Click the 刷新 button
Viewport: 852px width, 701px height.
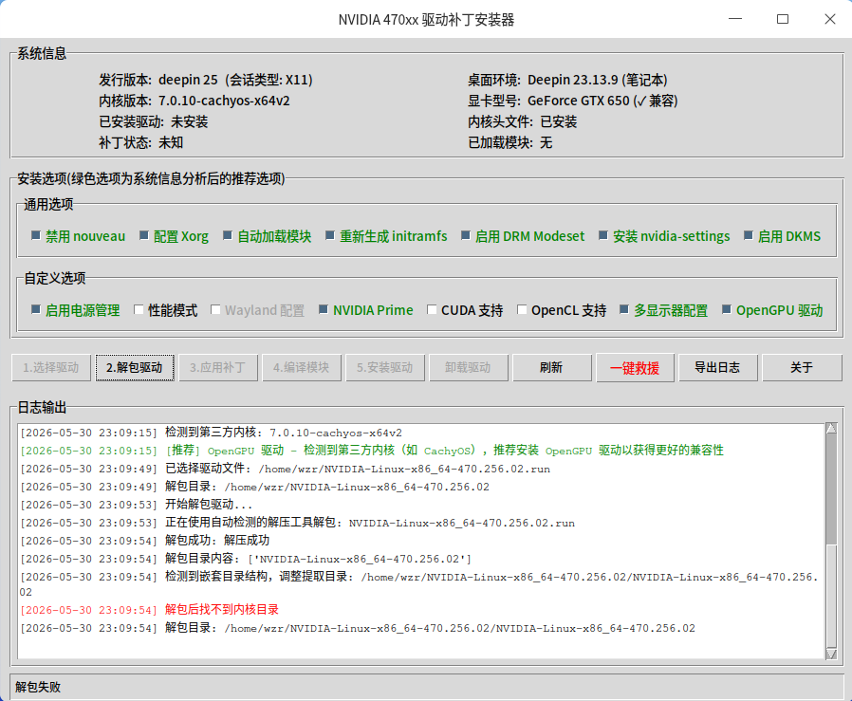[551, 368]
